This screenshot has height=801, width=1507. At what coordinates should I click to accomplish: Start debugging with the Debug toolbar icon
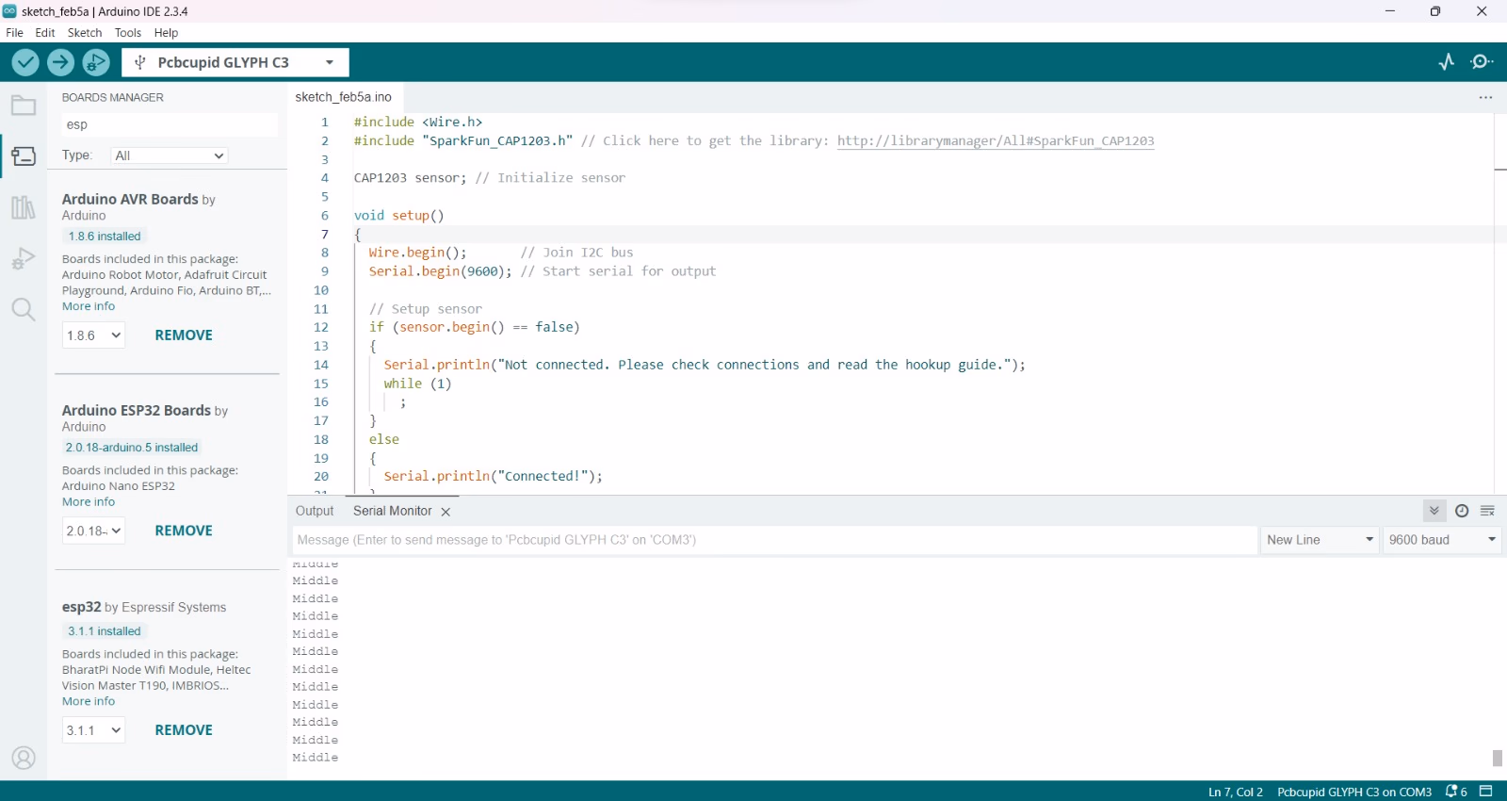coord(95,62)
